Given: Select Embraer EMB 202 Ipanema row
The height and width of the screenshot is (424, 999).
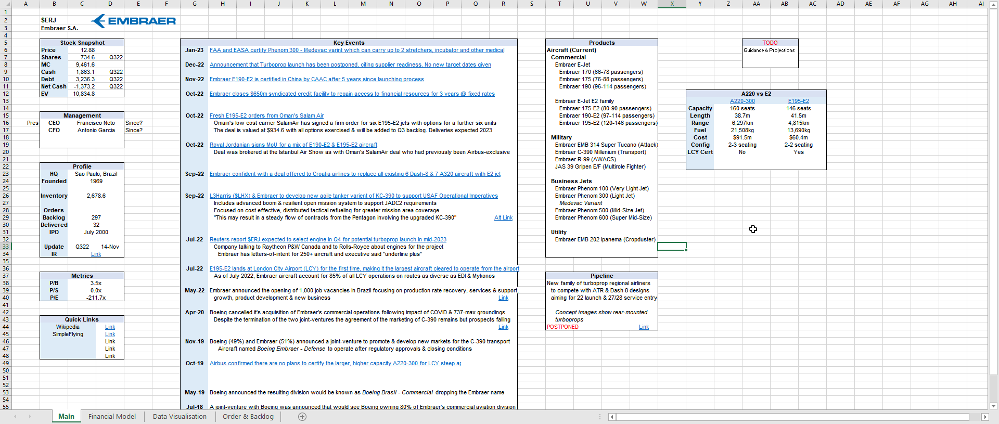Looking at the screenshot, I should [605, 240].
